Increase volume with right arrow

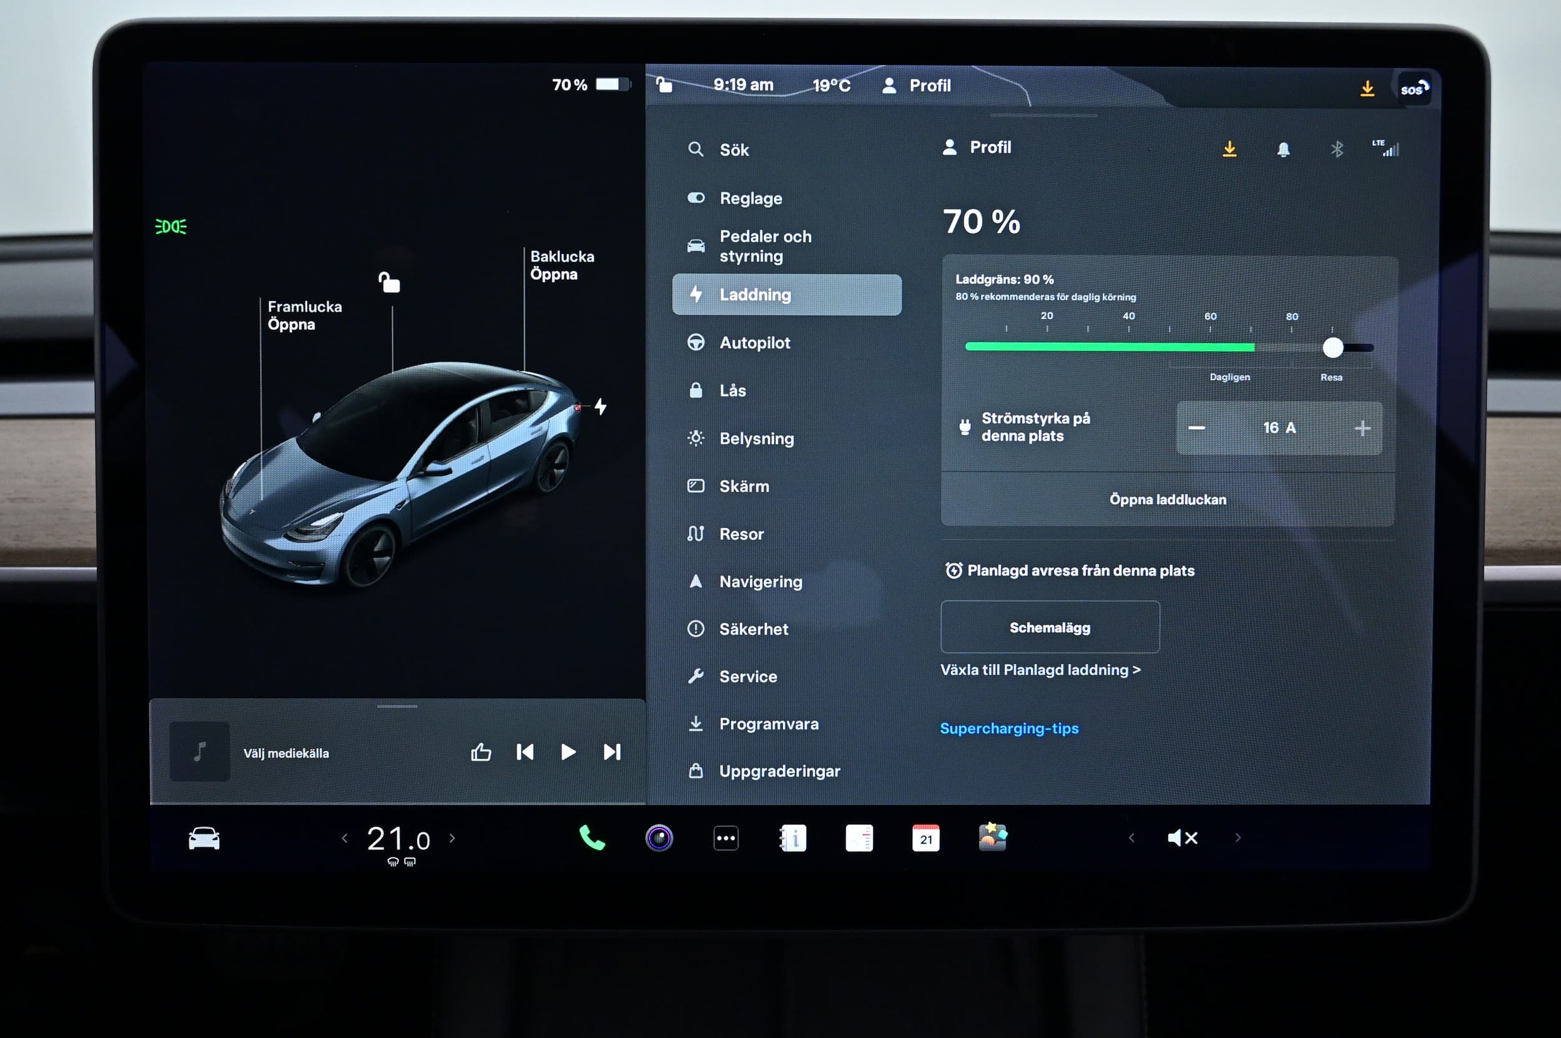tap(1238, 838)
